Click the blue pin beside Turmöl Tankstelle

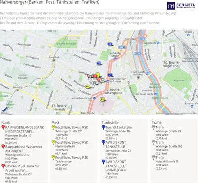click(103, 127)
